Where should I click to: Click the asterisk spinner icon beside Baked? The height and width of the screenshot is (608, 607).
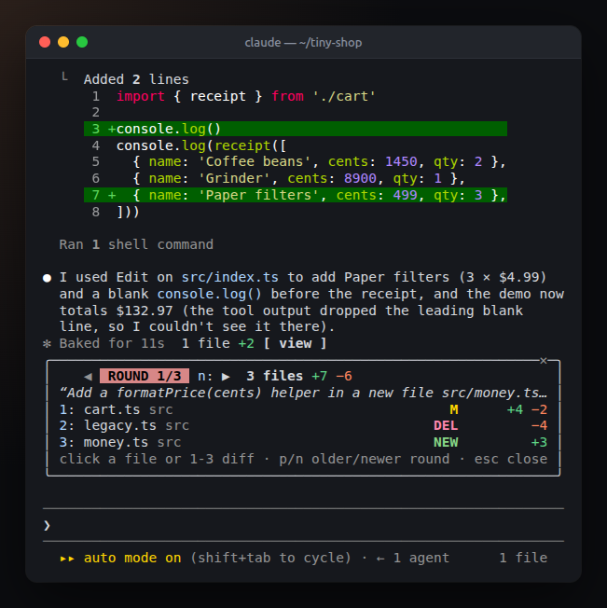tap(47, 343)
